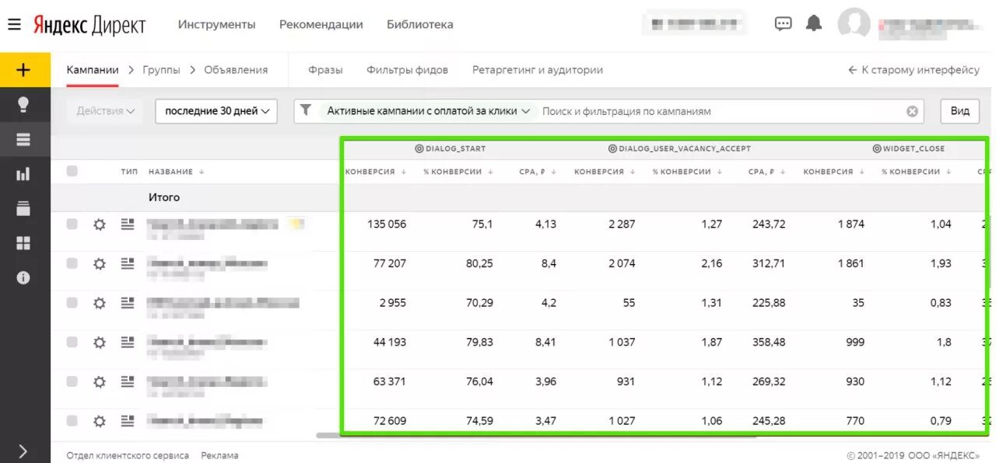The width and height of the screenshot is (996, 463).
Task: Open settings gear for the 2 955 row
Action: click(x=99, y=303)
